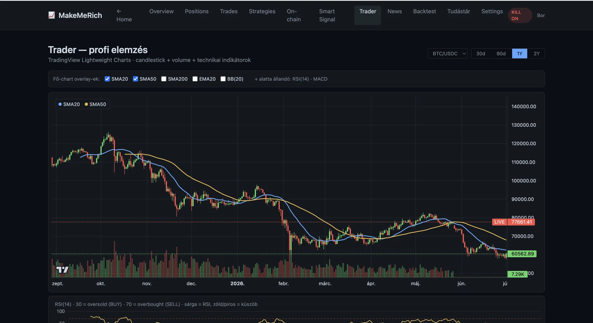Click the MakeMeRich brand name
Screen dimensions: 593x323
pos(80,15)
